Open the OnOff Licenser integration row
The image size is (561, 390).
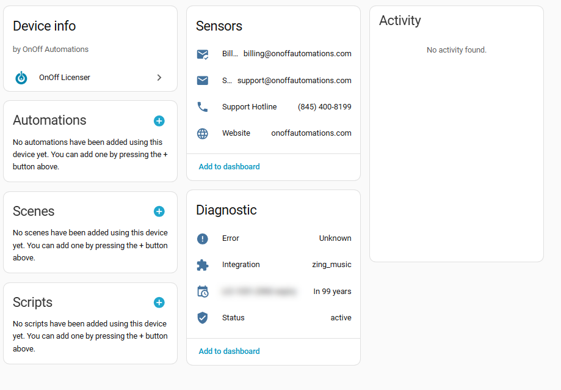(x=90, y=78)
